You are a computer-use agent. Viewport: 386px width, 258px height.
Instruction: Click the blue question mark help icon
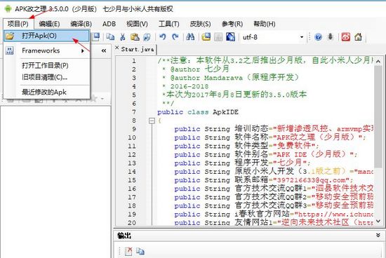pyautogui.click(x=318, y=37)
